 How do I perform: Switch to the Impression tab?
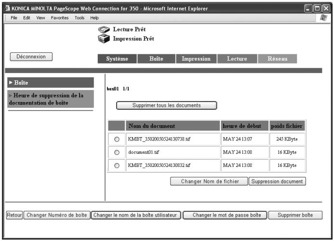(196, 59)
